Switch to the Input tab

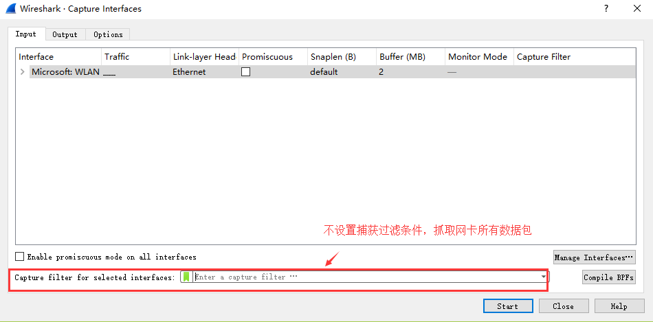tap(26, 34)
